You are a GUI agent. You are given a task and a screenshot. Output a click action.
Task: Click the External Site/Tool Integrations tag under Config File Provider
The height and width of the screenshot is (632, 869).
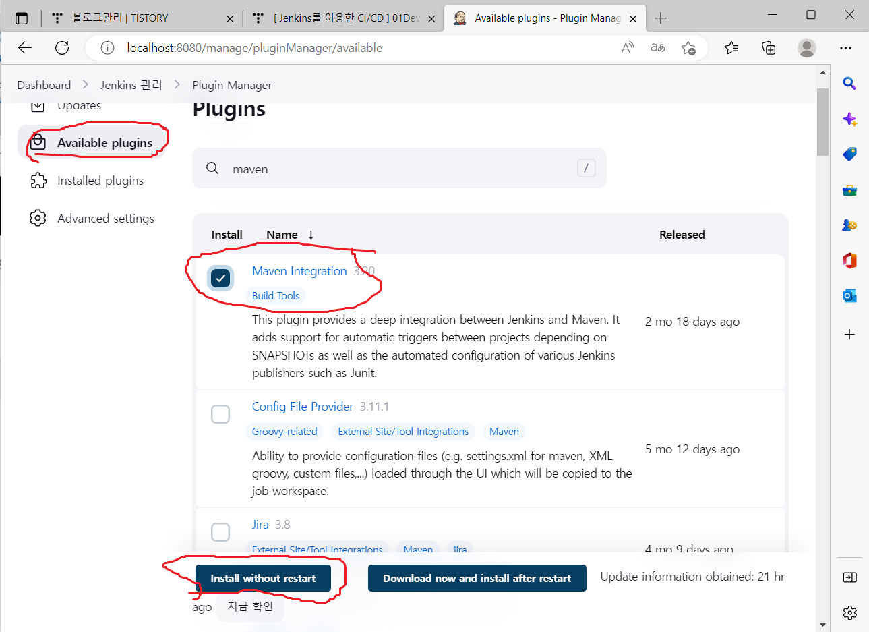coord(403,431)
